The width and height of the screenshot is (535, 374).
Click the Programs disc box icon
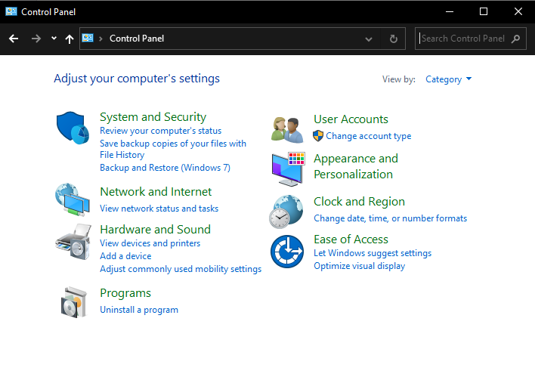tap(73, 301)
